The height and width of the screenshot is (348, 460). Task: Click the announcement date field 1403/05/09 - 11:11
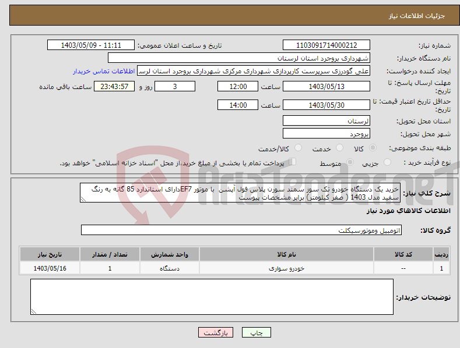tap(91, 45)
